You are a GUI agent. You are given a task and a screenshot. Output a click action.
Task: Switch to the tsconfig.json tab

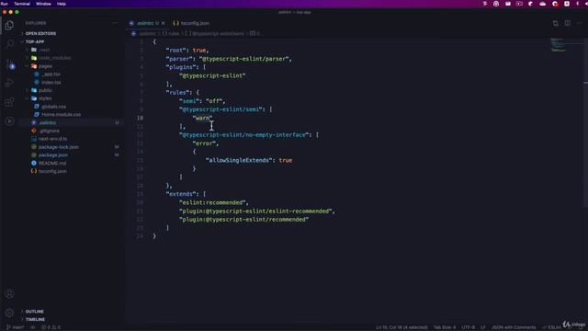pos(191,23)
